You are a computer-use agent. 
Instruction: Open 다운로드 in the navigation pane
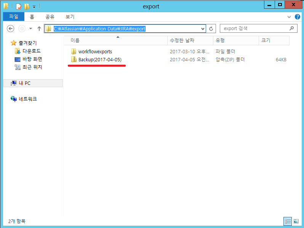[x=32, y=51]
